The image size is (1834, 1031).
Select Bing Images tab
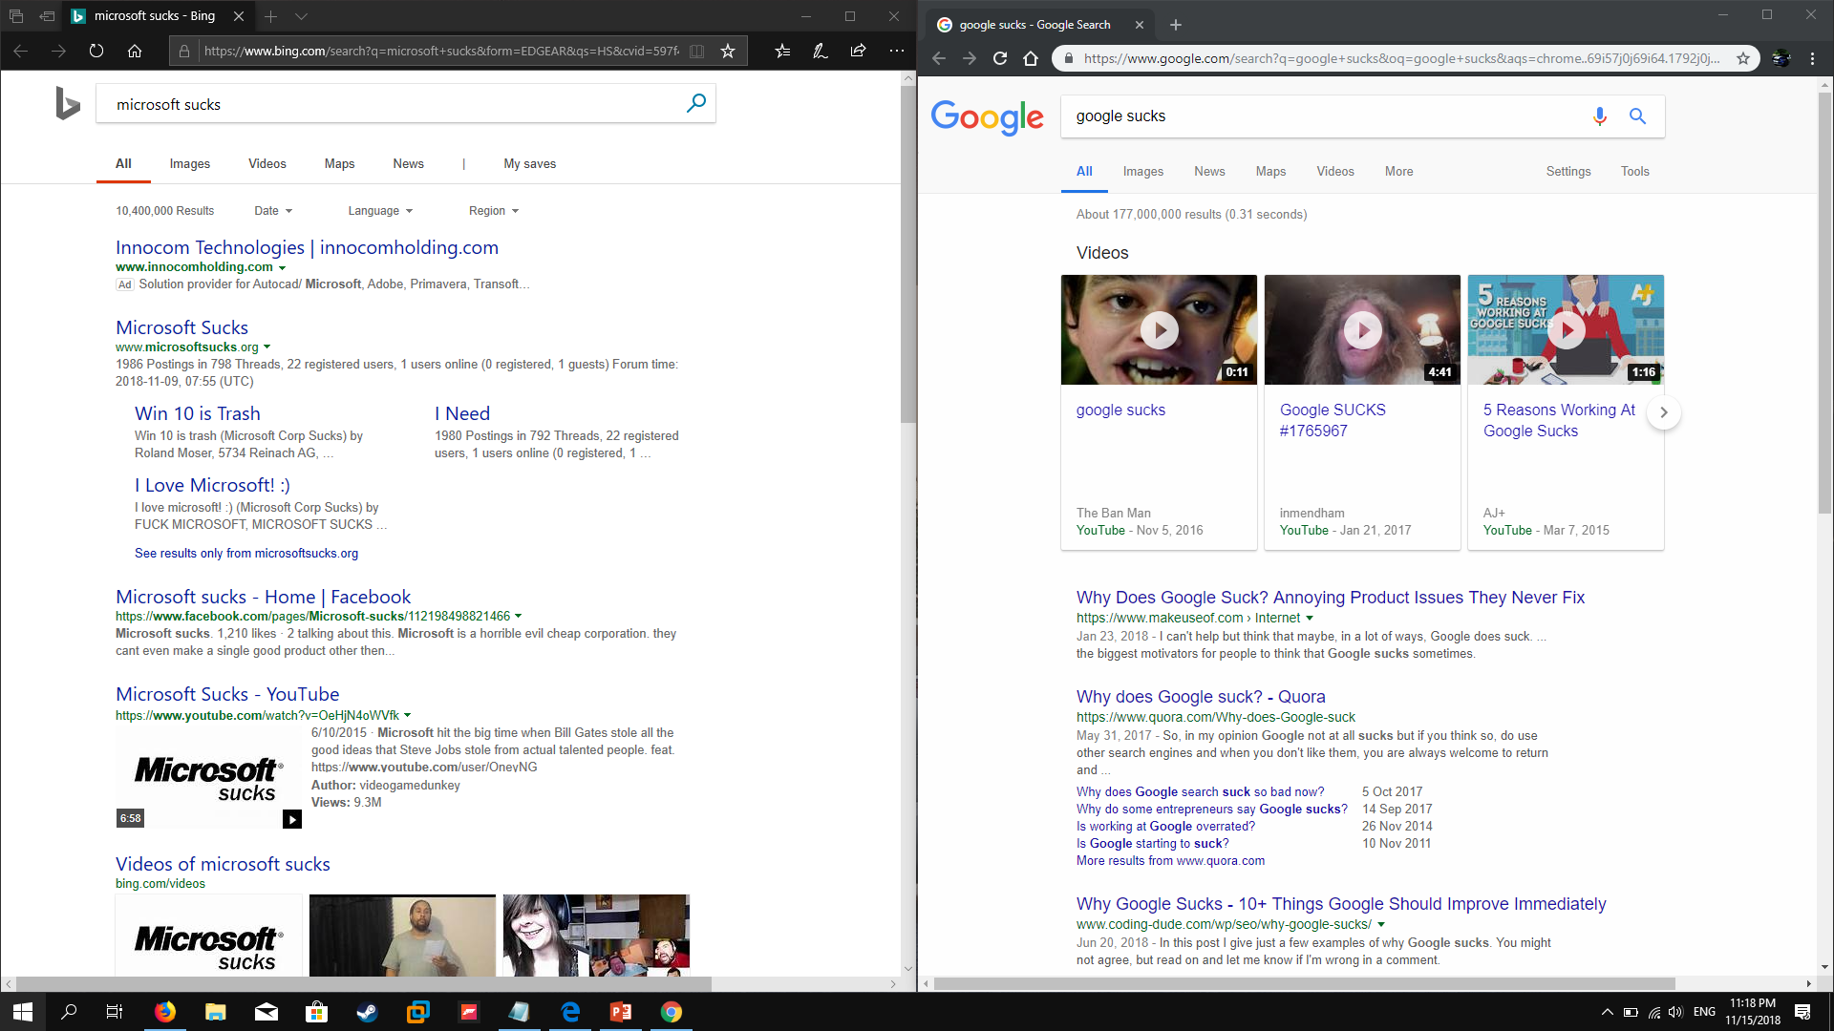click(190, 164)
